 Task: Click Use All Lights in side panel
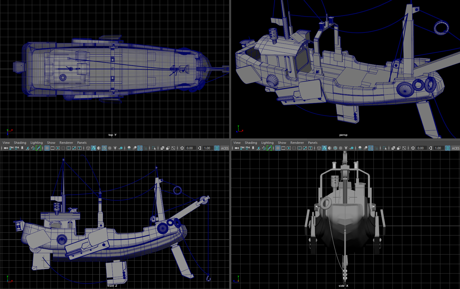(346, 148)
